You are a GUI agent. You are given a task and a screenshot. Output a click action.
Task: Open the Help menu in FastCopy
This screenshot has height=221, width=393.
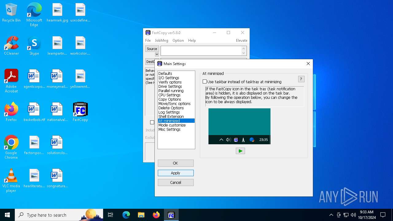point(192,41)
